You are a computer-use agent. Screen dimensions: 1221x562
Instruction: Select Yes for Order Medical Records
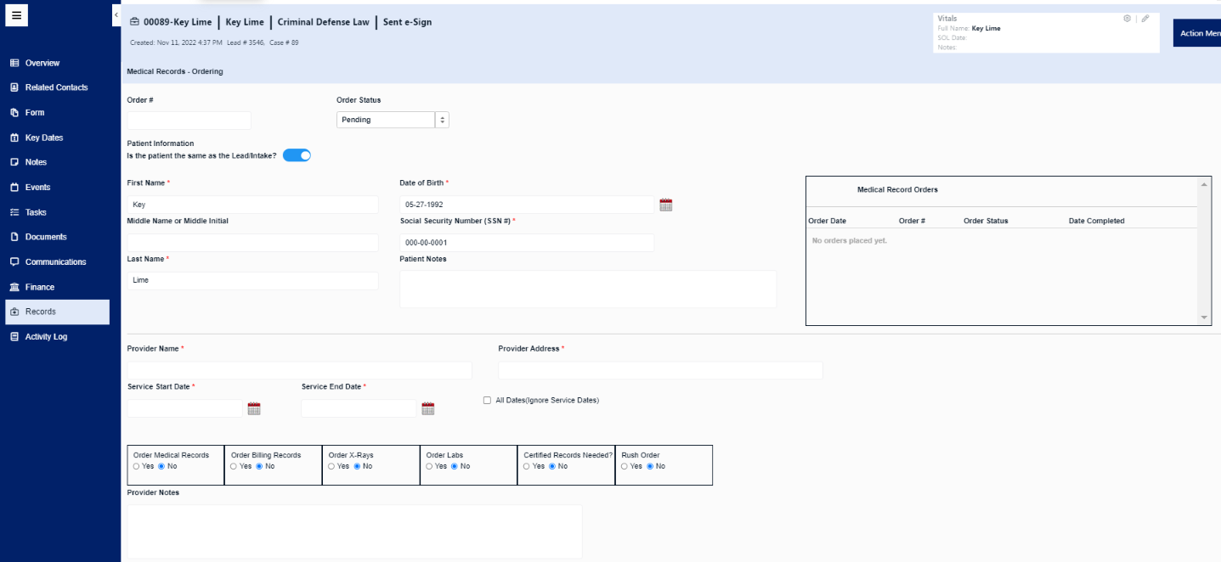coord(136,466)
